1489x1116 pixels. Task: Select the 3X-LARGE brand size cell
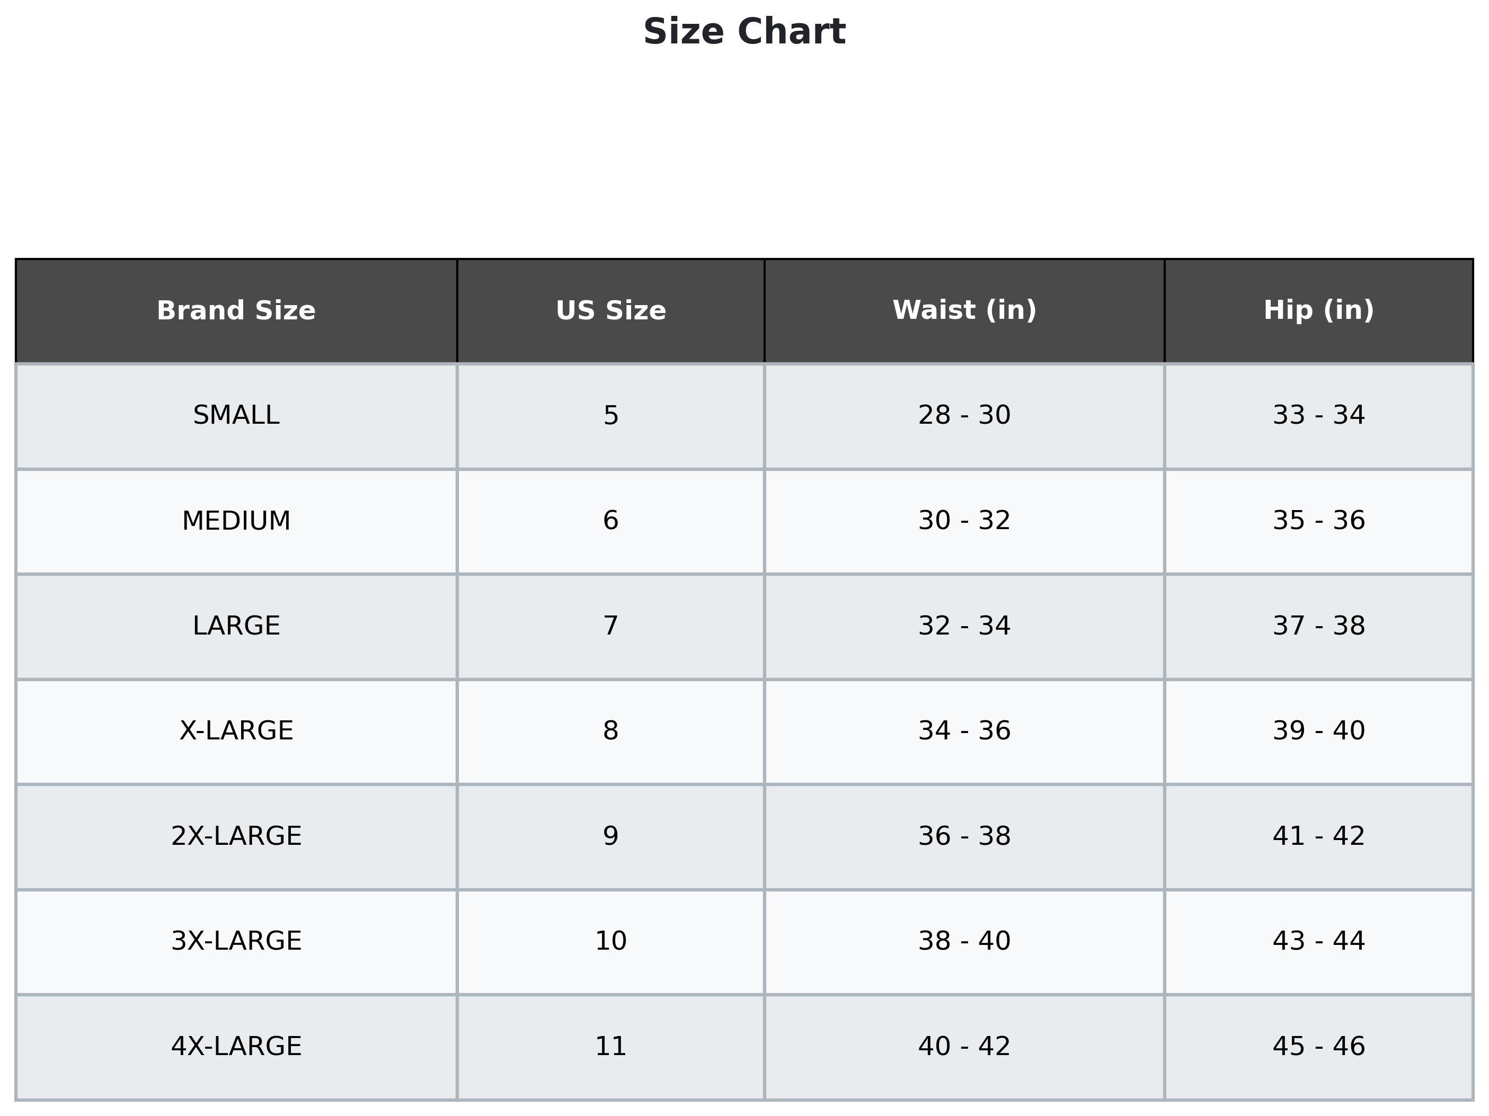pos(236,941)
